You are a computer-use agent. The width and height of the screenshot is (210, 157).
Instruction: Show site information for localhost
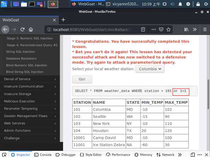[49, 29]
